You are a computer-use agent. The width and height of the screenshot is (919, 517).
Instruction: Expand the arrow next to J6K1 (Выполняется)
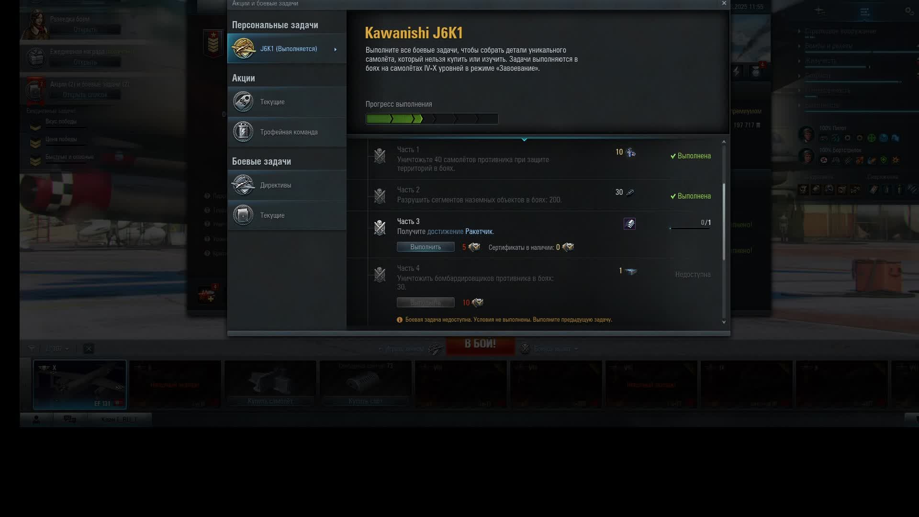pyautogui.click(x=336, y=49)
